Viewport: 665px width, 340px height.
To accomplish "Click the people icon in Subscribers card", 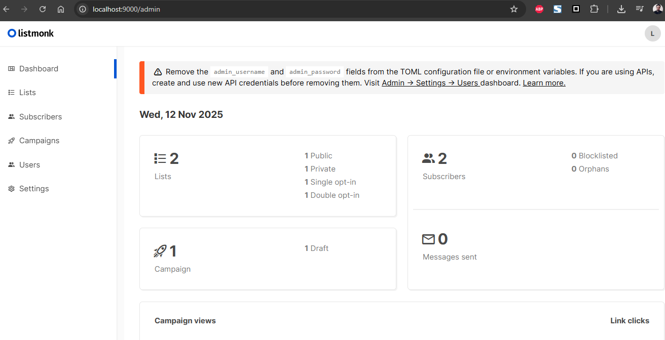I will tap(428, 159).
